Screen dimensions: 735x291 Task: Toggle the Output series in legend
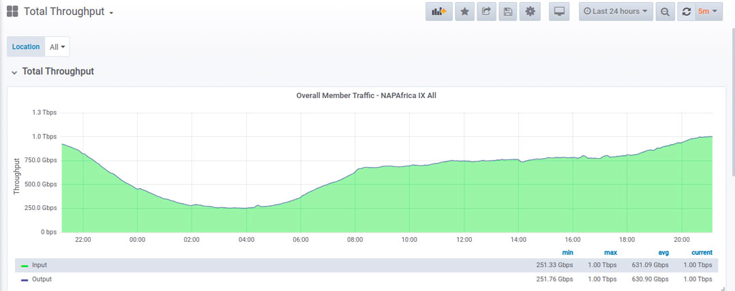point(41,279)
